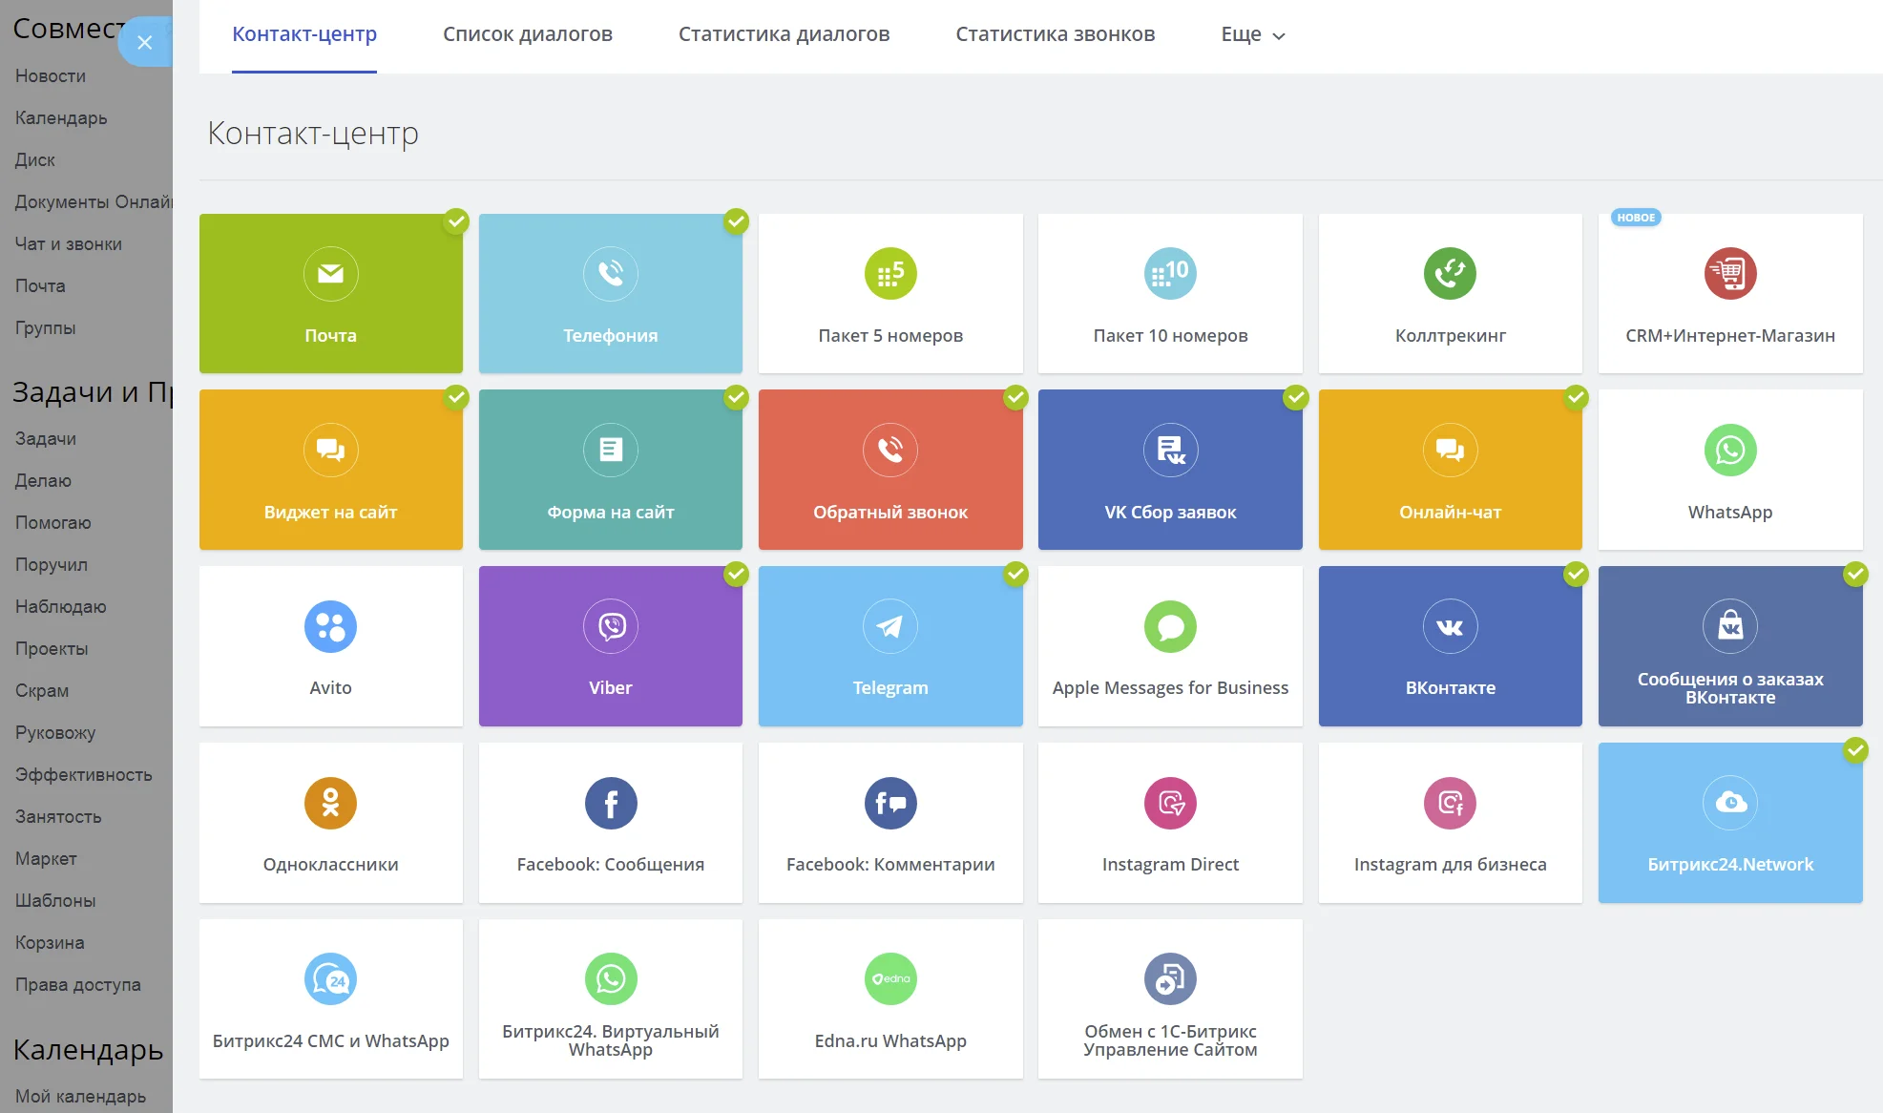The width and height of the screenshot is (1883, 1113).
Task: Open the Битрикс24.Network tile
Action: [1730, 823]
